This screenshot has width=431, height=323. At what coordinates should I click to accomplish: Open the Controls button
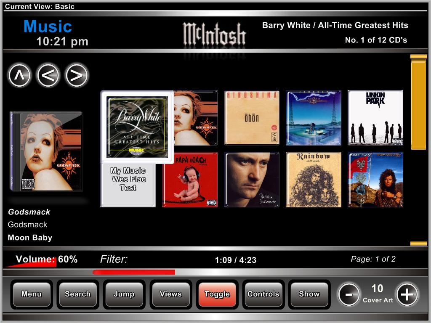pyautogui.click(x=263, y=294)
